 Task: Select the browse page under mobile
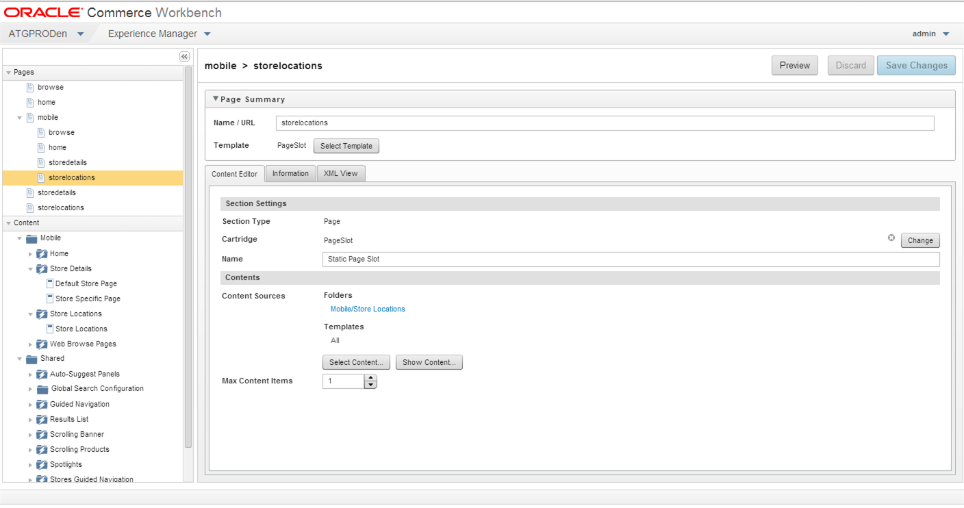tap(62, 132)
